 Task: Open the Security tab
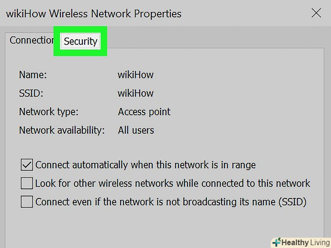(x=80, y=41)
